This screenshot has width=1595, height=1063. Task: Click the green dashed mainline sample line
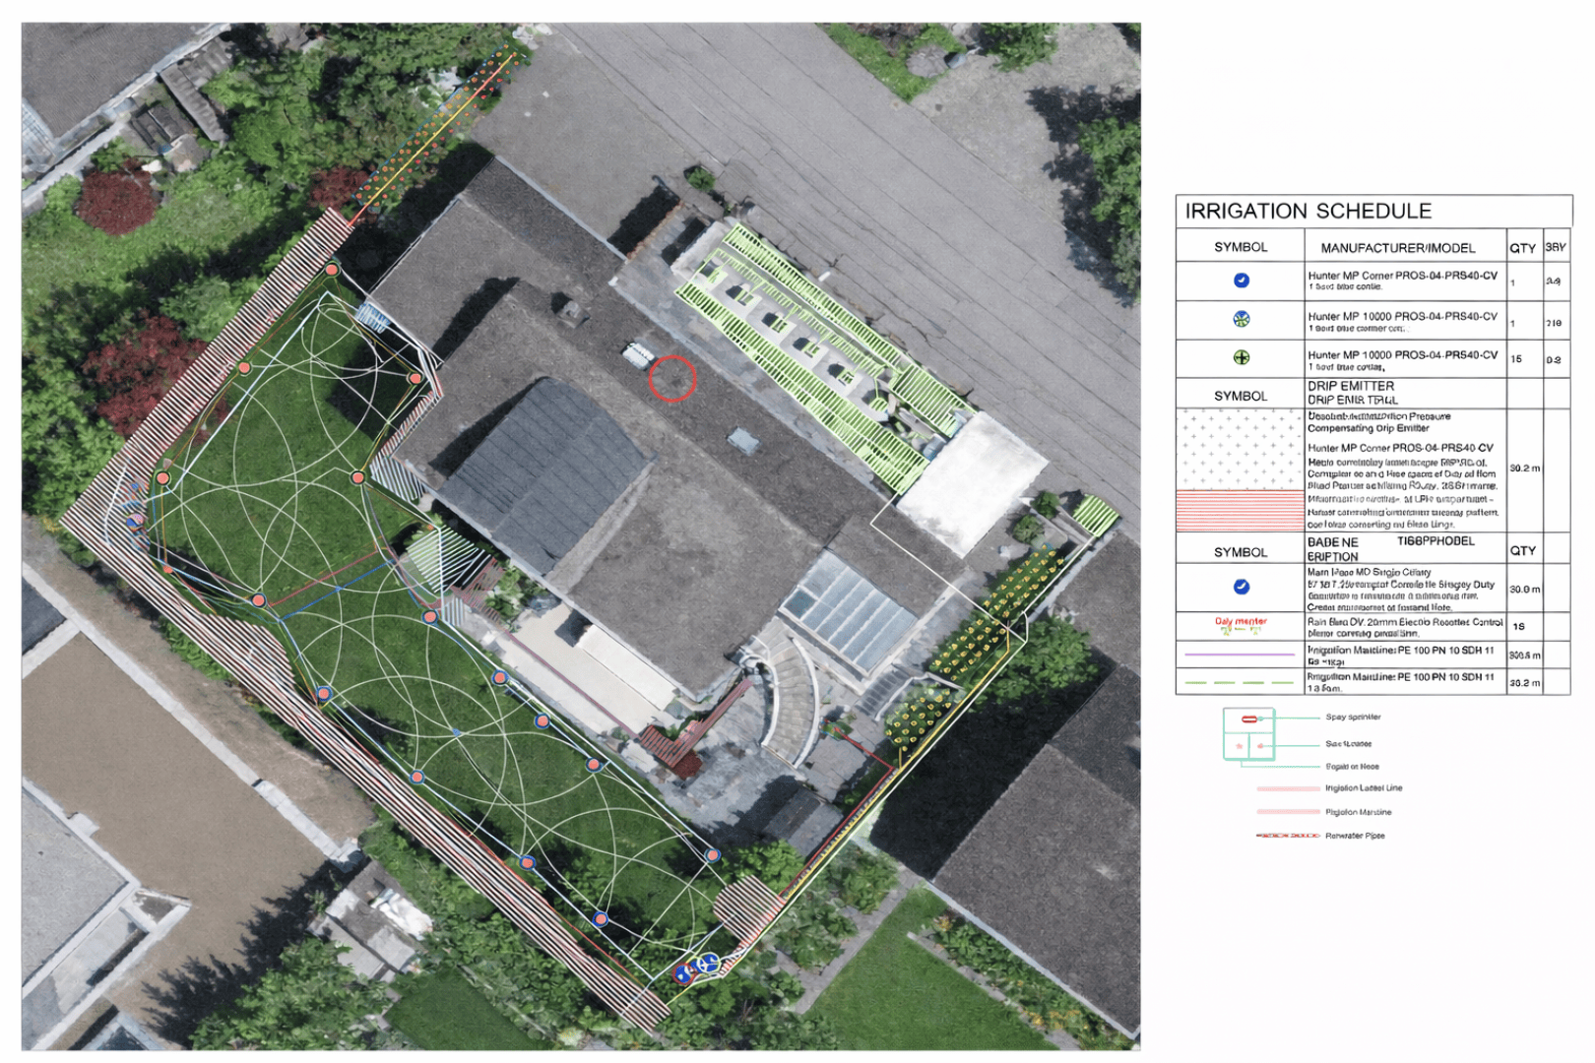pos(1240,681)
